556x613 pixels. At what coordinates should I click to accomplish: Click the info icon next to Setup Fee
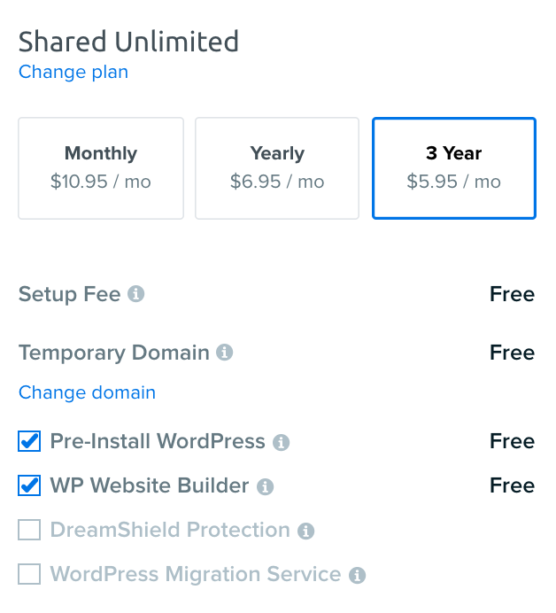click(x=135, y=294)
